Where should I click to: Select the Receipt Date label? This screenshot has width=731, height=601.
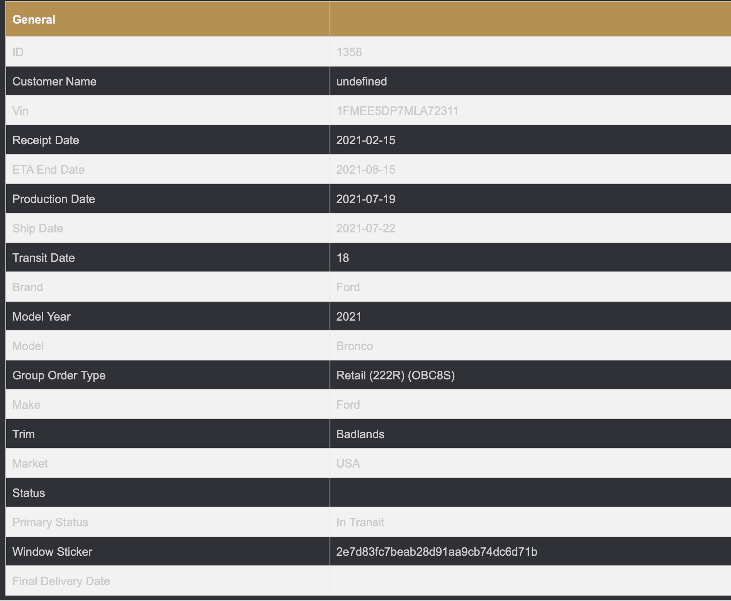click(x=46, y=140)
